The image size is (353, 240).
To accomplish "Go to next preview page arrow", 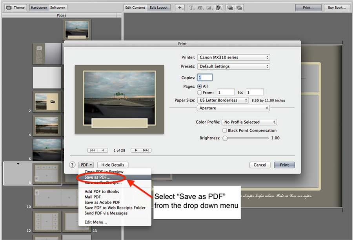I will click(136, 150).
